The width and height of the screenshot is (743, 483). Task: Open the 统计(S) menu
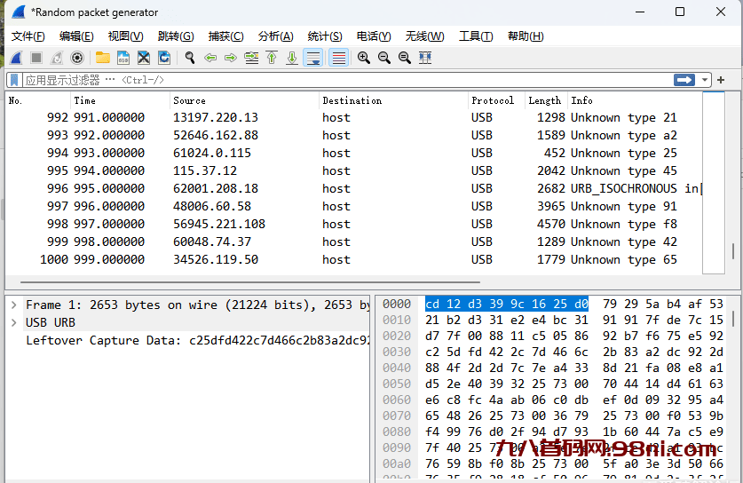[x=325, y=36]
